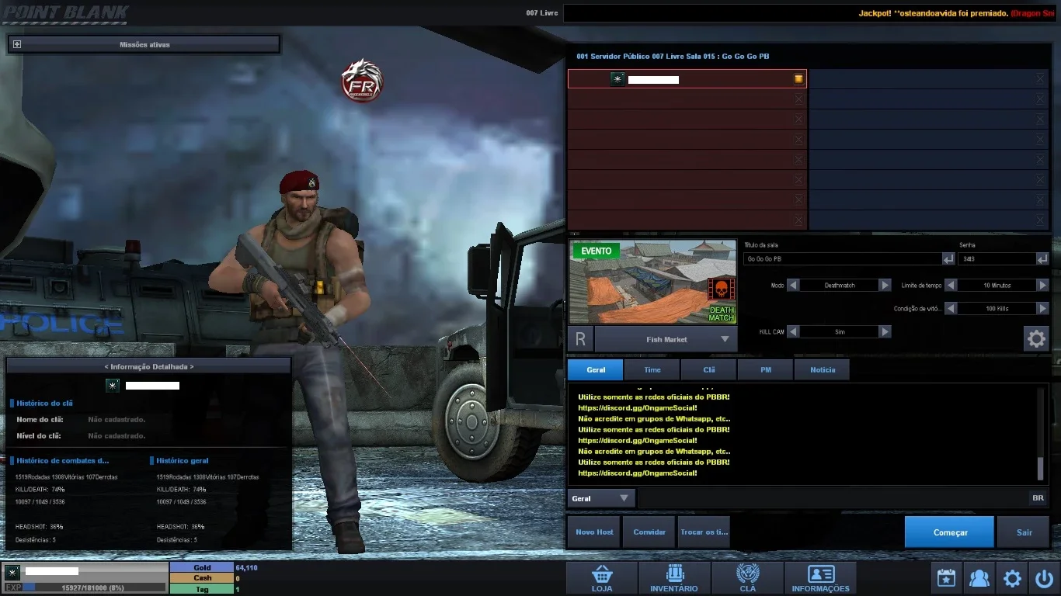This screenshot has height=596, width=1061.
Task: Click the EXP progress bar
Action: coord(95,587)
